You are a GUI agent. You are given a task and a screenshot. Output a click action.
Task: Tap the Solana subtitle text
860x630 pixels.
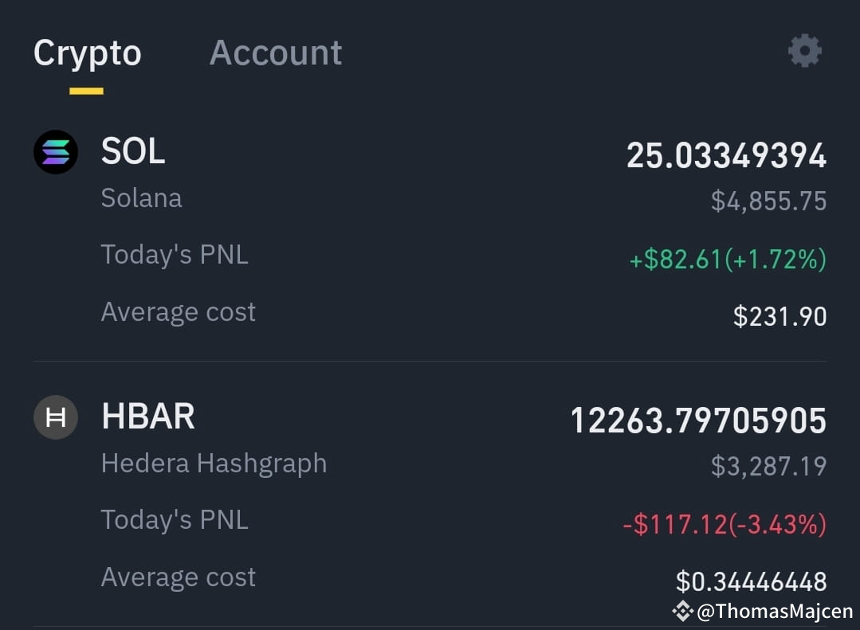point(142,198)
